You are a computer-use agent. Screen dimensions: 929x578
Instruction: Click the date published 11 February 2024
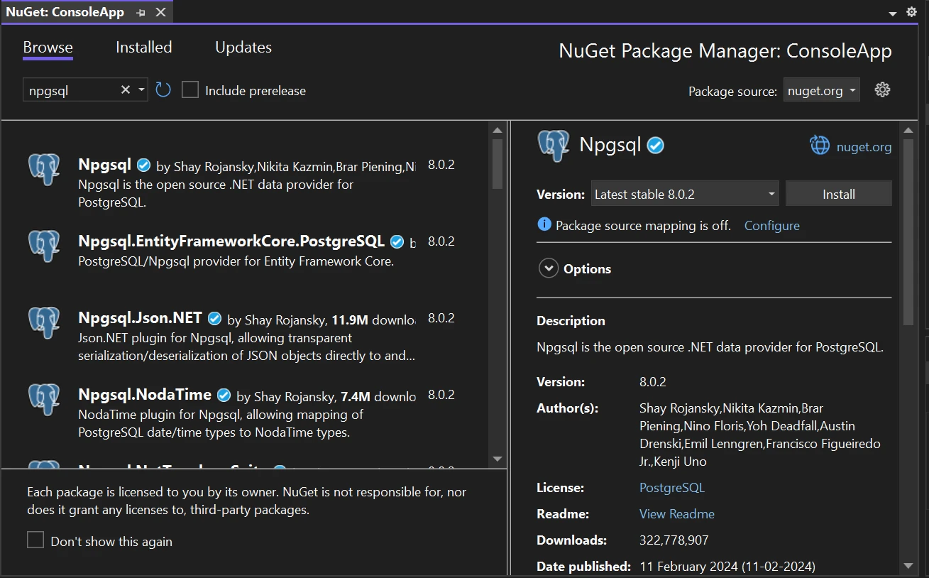[727, 567]
